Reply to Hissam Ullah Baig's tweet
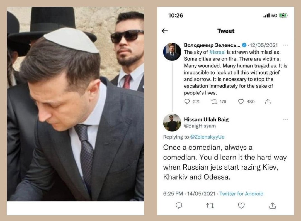This screenshot has width=301, height=221. (179, 206)
